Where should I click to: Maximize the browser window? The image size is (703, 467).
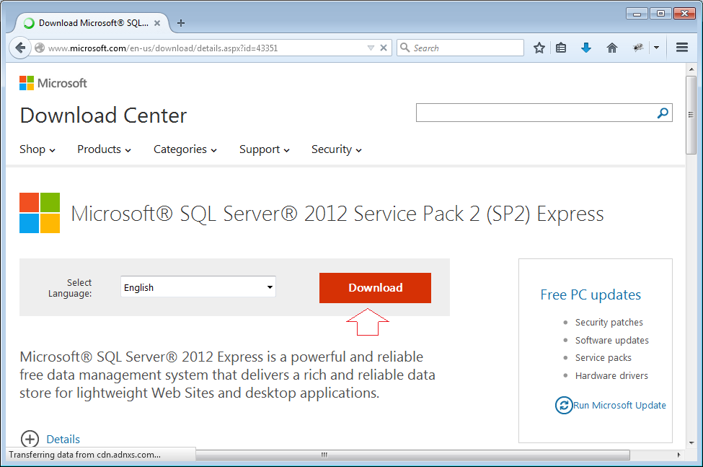point(660,14)
